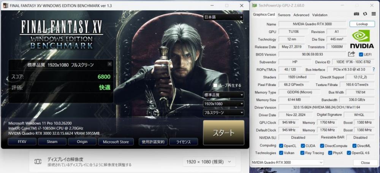Open GPU-Z hamburger menu icon

(374, 14)
